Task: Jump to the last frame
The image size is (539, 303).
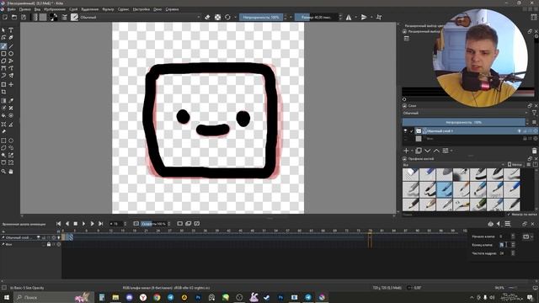Action: click(101, 224)
